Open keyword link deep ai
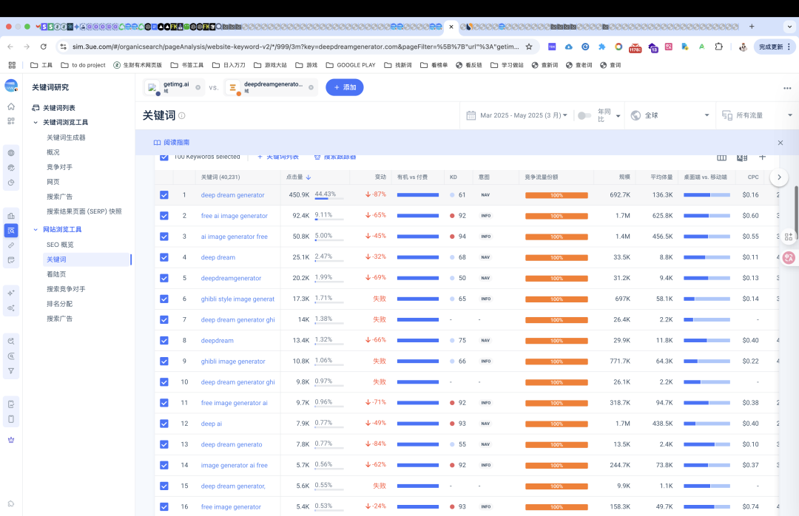This screenshot has width=799, height=516. pyautogui.click(x=212, y=424)
